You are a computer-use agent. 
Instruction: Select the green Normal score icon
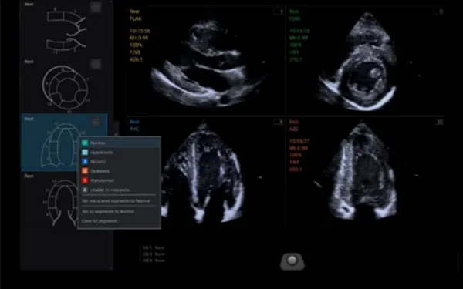pyautogui.click(x=85, y=143)
